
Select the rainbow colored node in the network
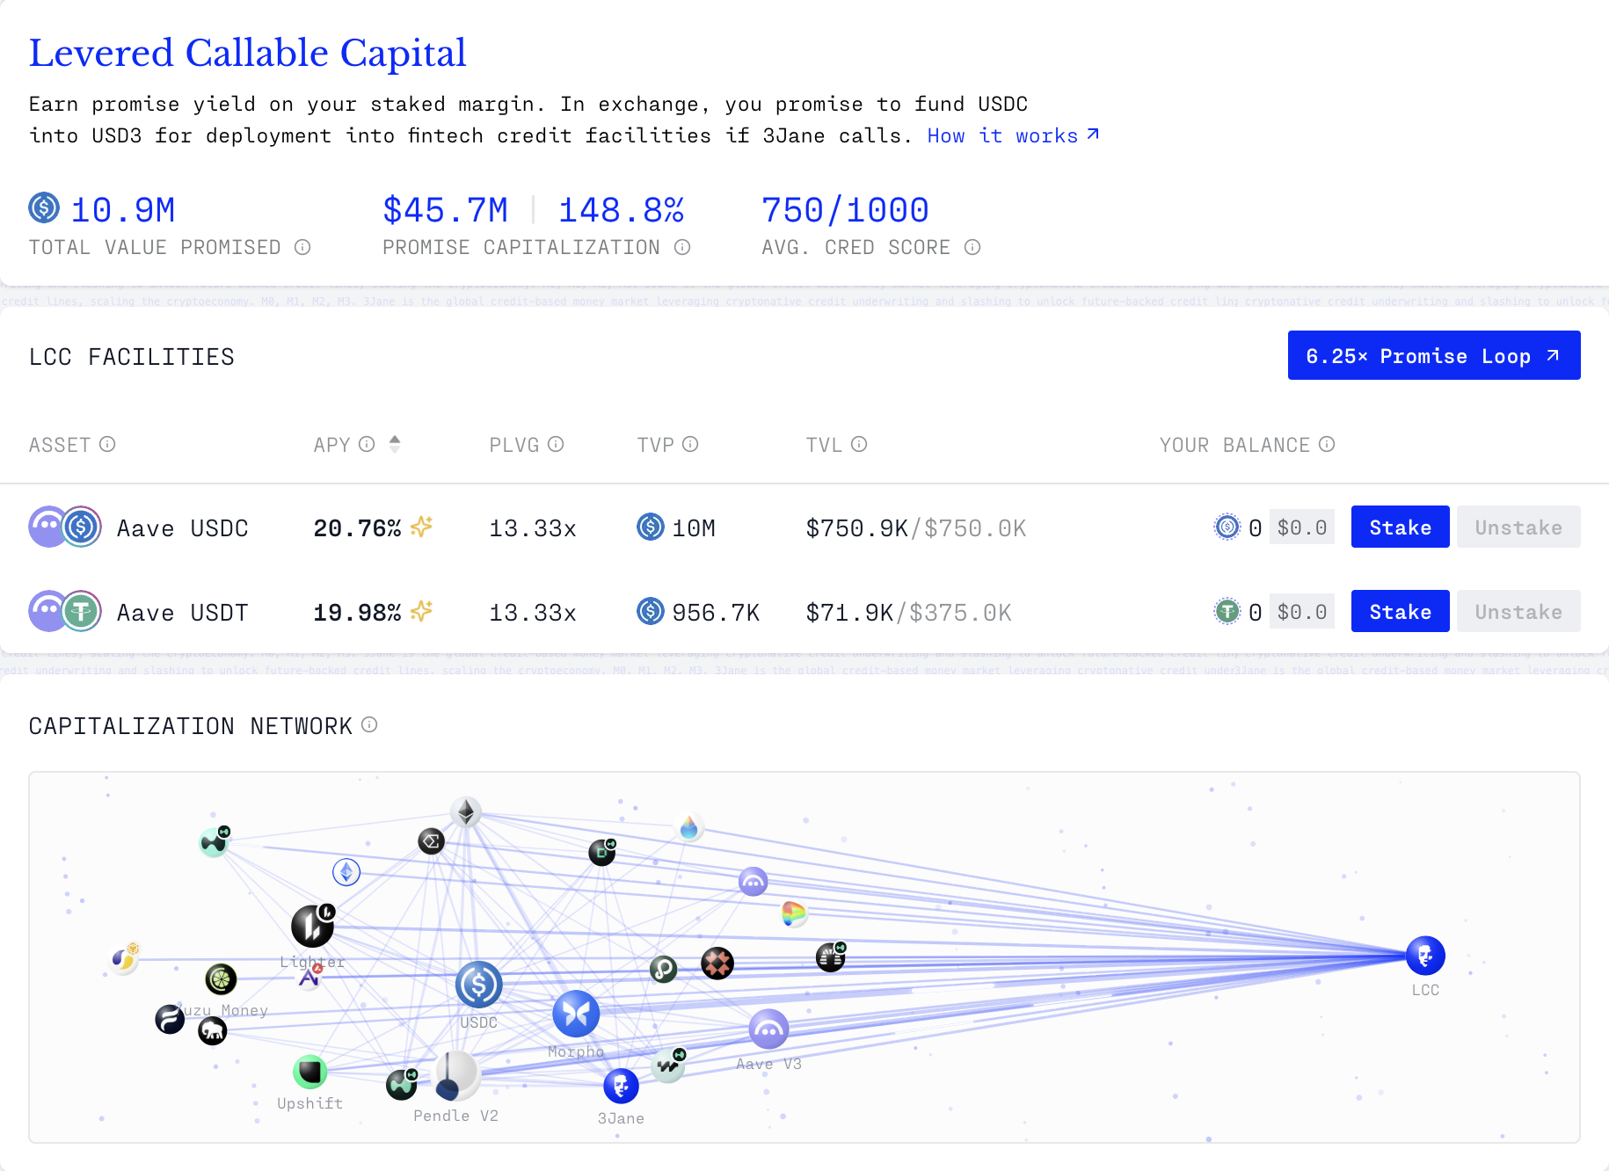[x=794, y=914]
